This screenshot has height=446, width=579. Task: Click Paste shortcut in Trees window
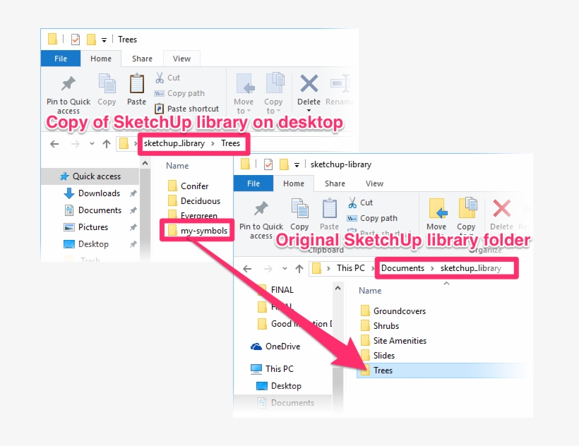(x=187, y=109)
